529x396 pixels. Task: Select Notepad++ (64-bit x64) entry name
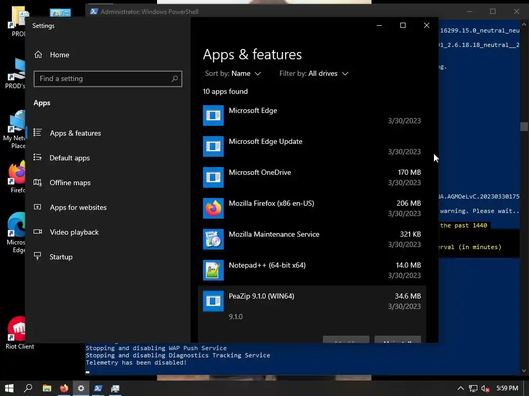pyautogui.click(x=267, y=266)
